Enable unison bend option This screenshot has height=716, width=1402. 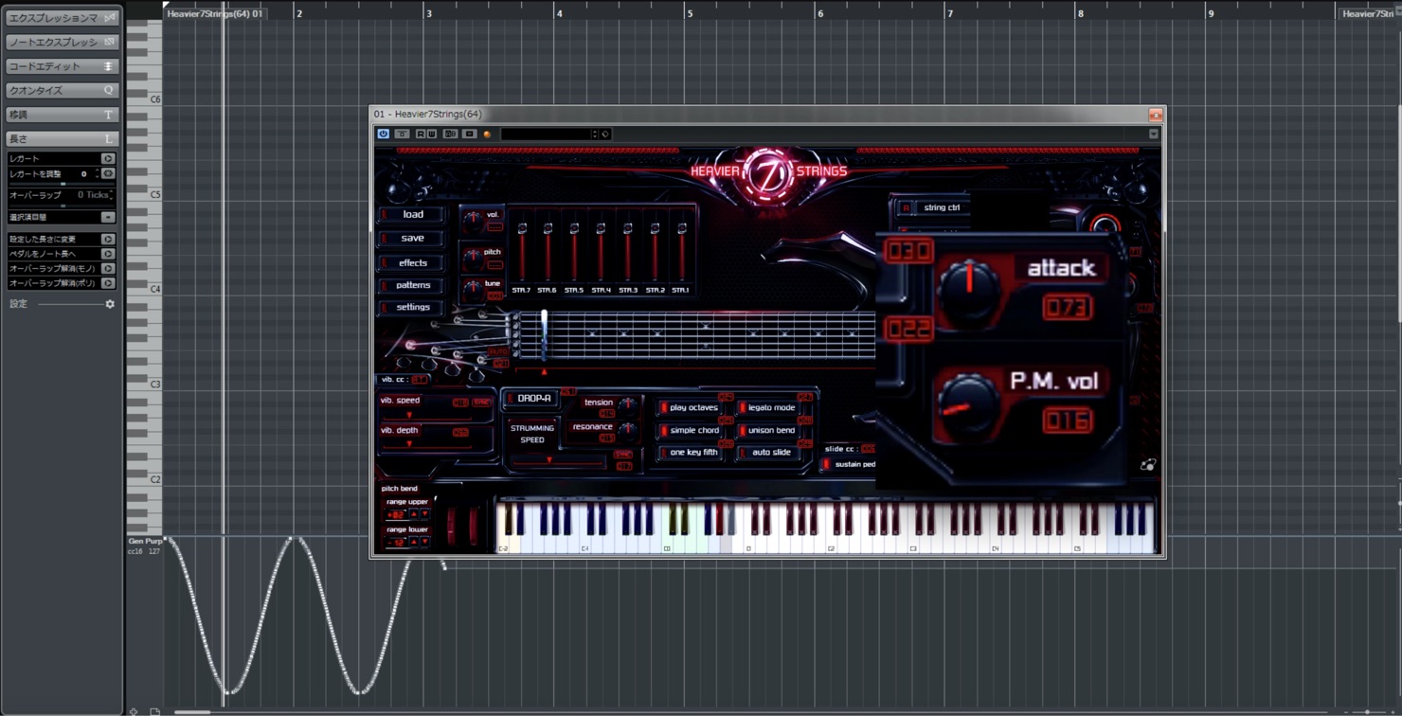pyautogui.click(x=767, y=431)
